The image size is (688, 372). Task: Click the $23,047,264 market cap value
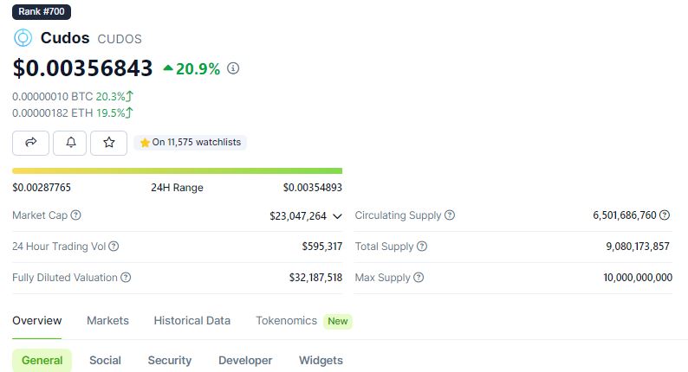298,216
